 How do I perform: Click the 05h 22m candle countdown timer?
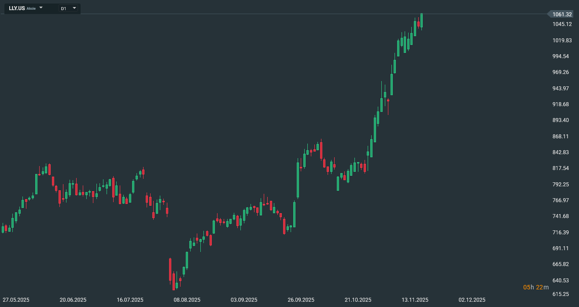point(536,287)
